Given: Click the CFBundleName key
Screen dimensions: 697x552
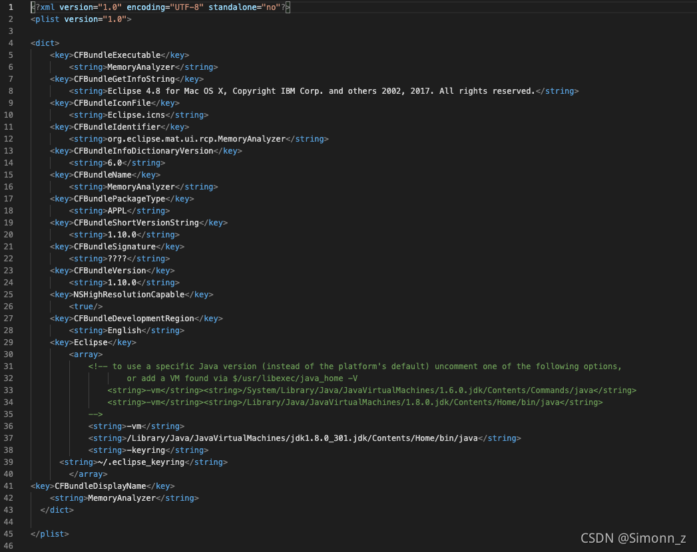Looking at the screenshot, I should (103, 175).
